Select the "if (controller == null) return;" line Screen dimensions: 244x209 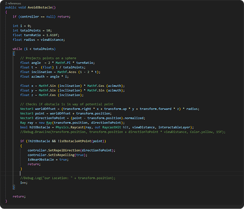(x=42, y=17)
